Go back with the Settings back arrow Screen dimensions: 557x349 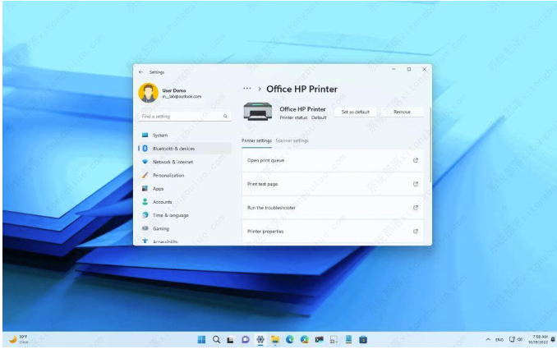click(141, 72)
